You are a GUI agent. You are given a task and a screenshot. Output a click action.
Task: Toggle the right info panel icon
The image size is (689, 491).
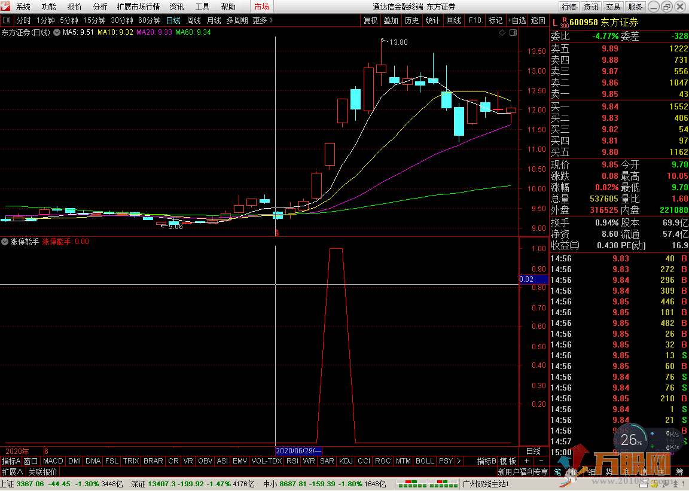pos(513,32)
